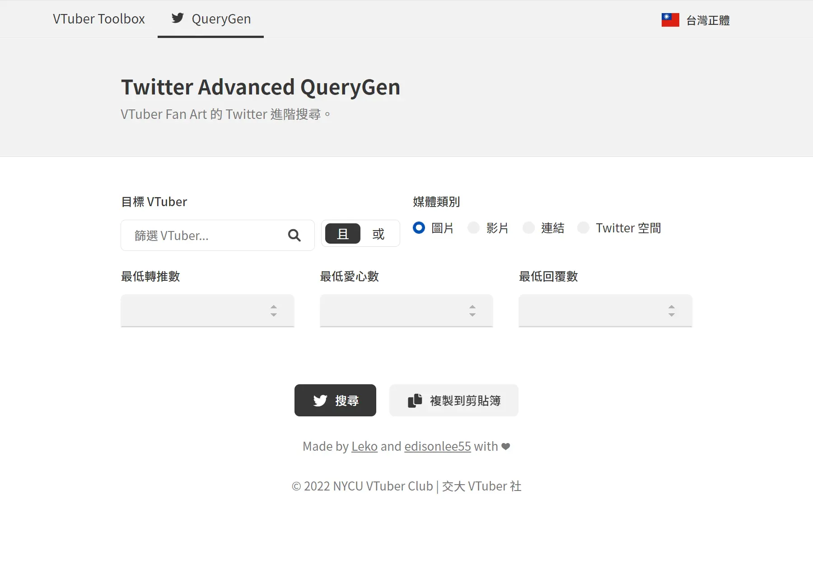813x566 pixels.
Task: Click the magnifying glass search icon
Action: coord(294,235)
